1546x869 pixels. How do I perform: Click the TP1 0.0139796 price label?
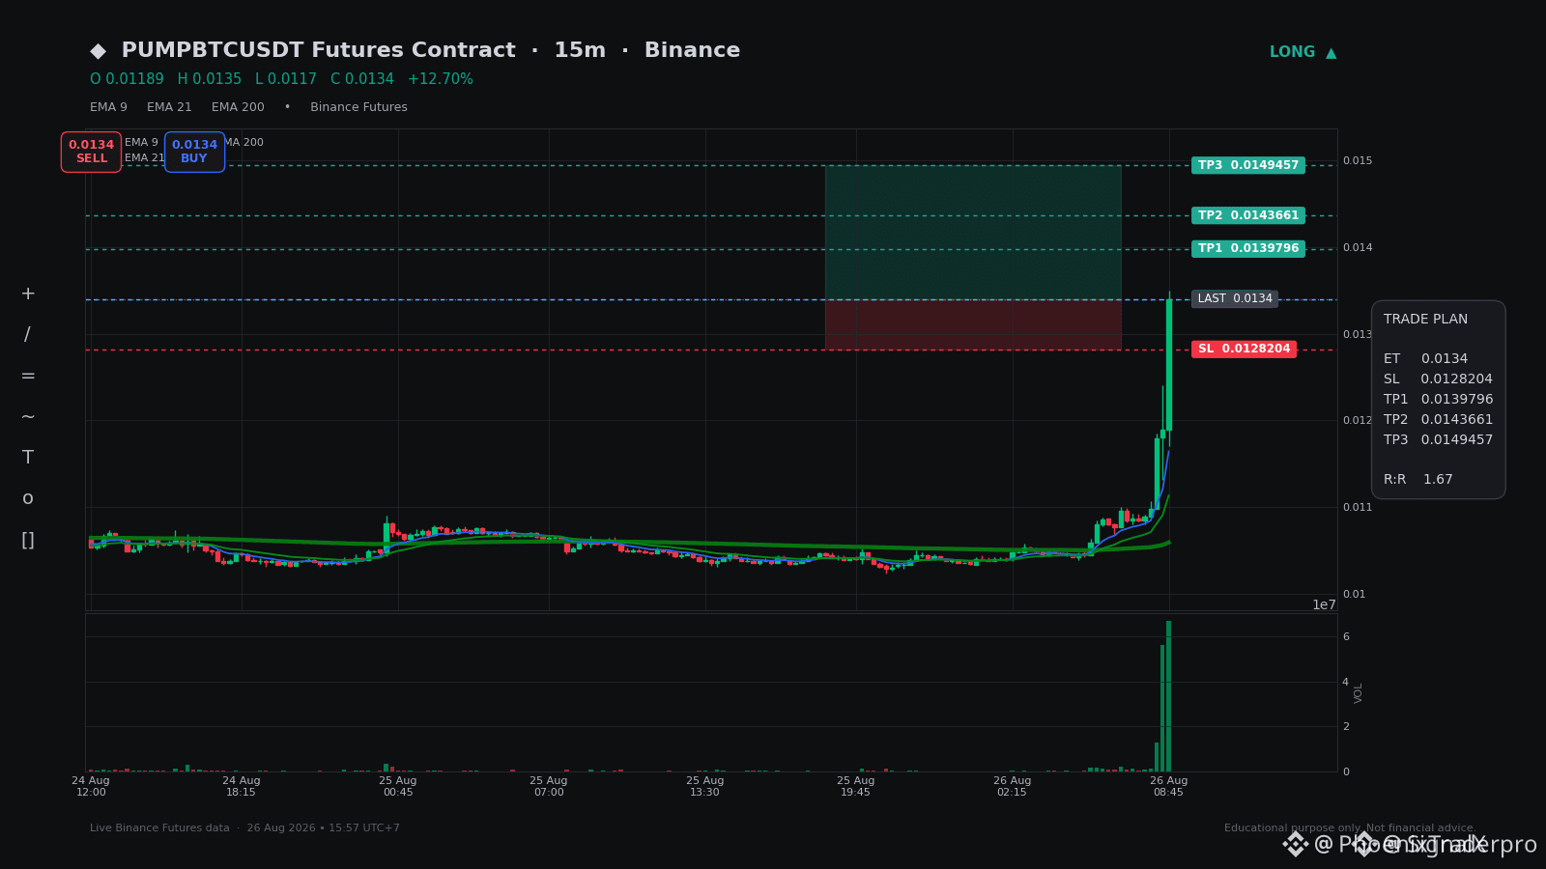pos(1248,248)
